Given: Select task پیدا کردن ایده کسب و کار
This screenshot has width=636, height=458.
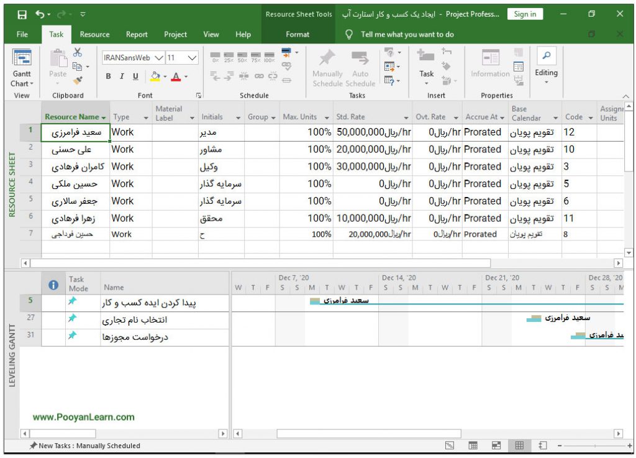Looking at the screenshot, I should (x=164, y=303).
